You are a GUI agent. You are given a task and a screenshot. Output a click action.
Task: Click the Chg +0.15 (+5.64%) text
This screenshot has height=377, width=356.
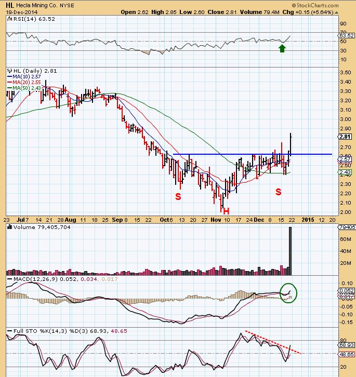tap(308, 12)
